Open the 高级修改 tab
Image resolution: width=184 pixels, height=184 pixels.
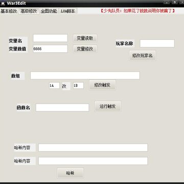coord(29,11)
